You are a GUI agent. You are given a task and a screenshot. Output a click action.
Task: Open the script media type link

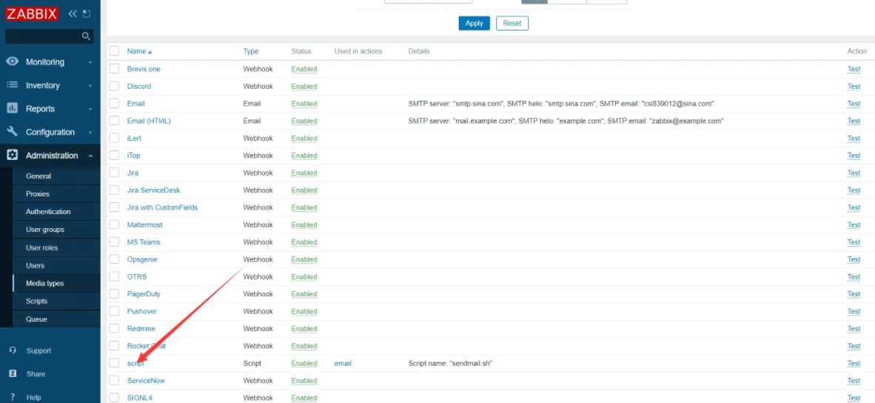point(135,363)
